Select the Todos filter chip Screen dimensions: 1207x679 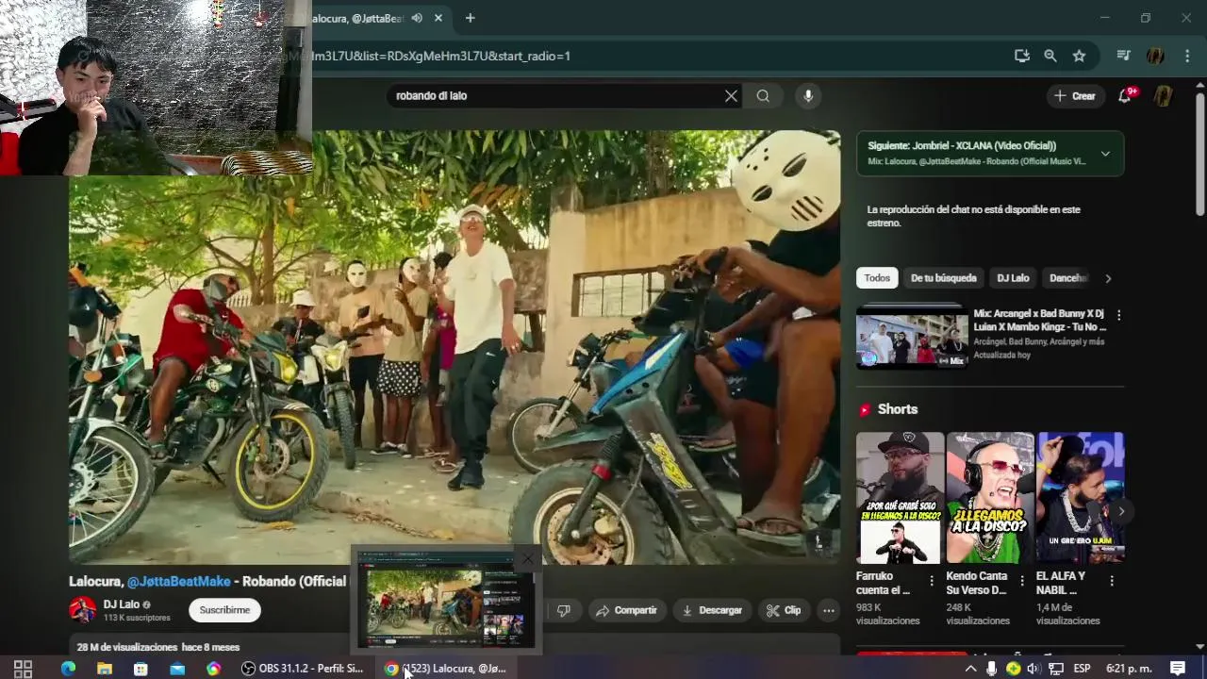tap(877, 278)
